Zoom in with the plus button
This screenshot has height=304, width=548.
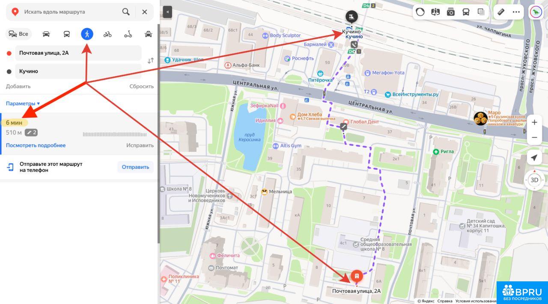tap(534, 123)
